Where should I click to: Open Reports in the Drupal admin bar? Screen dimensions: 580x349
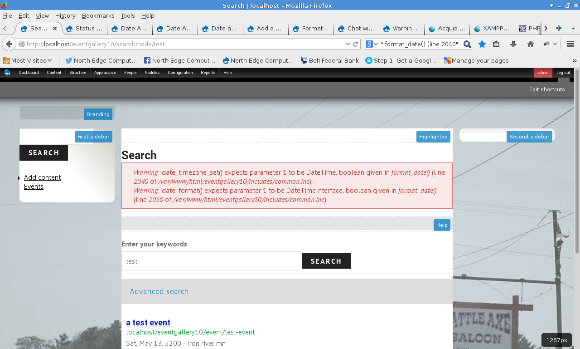point(208,73)
